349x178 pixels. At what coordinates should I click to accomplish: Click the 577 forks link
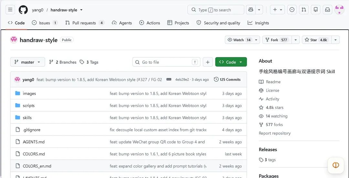(271, 124)
